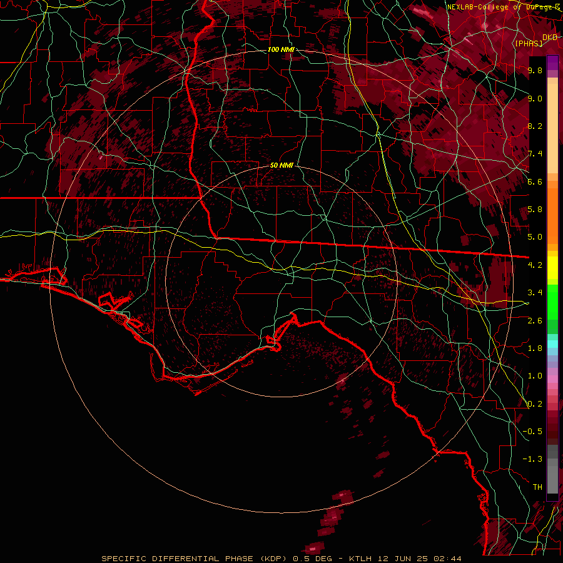Click the purple top of the color bar
Viewport: 563px width, 563px height.
click(552, 63)
